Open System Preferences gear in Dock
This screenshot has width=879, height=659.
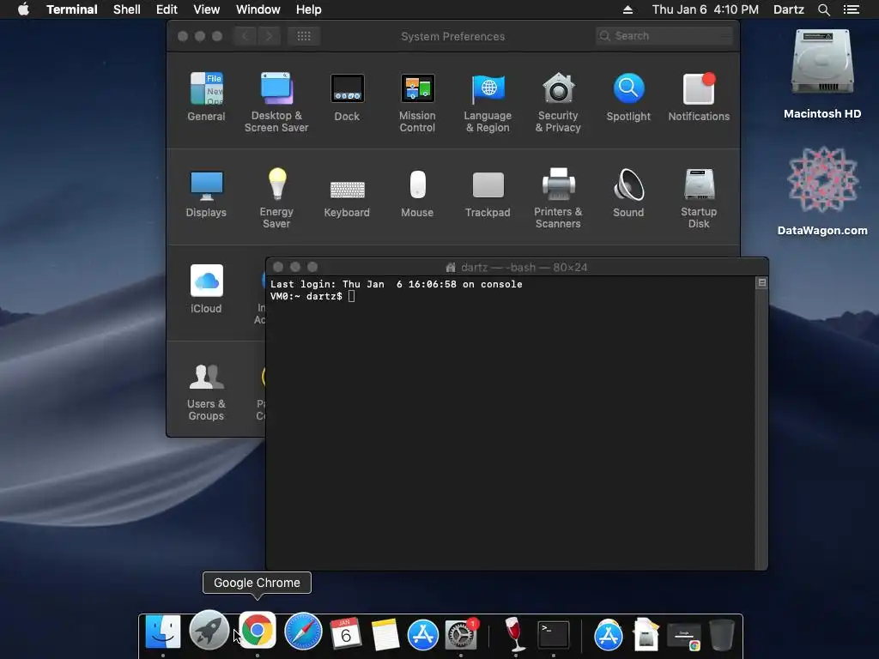tap(460, 635)
